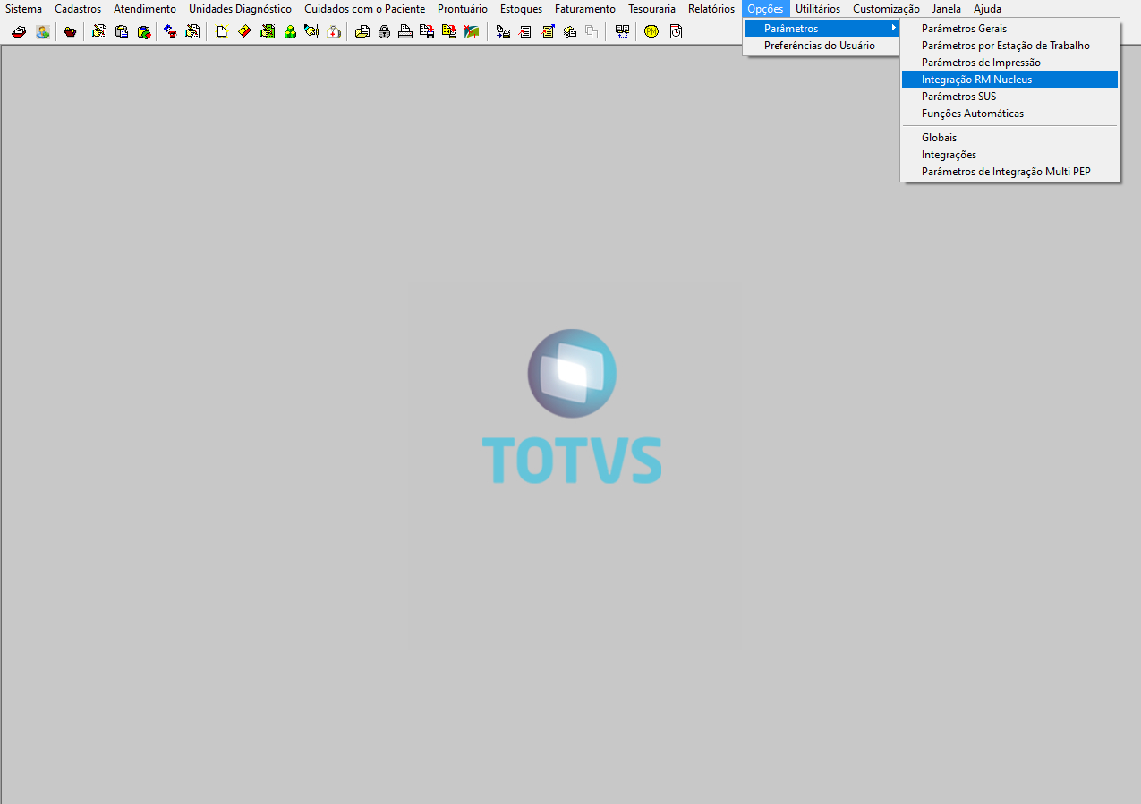Click the clipboard with blue documents icon
1141x804 pixels.
pyautogui.click(x=122, y=31)
